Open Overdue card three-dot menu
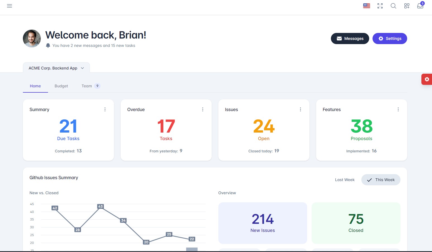 click(x=203, y=109)
